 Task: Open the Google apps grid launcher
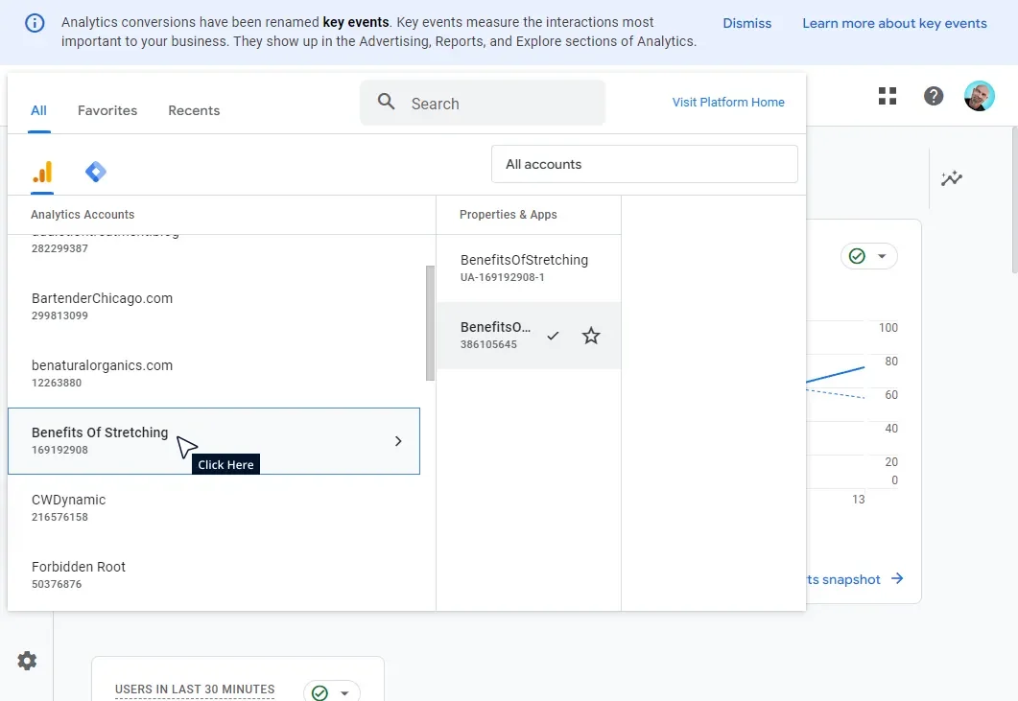[887, 95]
